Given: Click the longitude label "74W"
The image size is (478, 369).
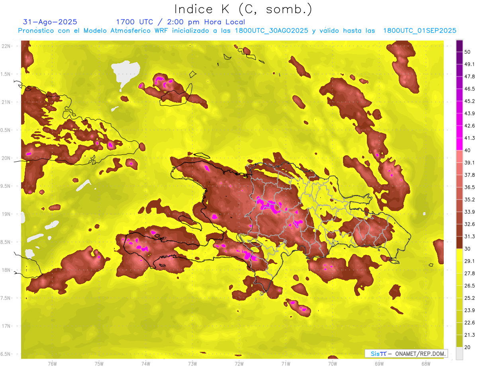Looking at the screenshot, I should point(145,364).
